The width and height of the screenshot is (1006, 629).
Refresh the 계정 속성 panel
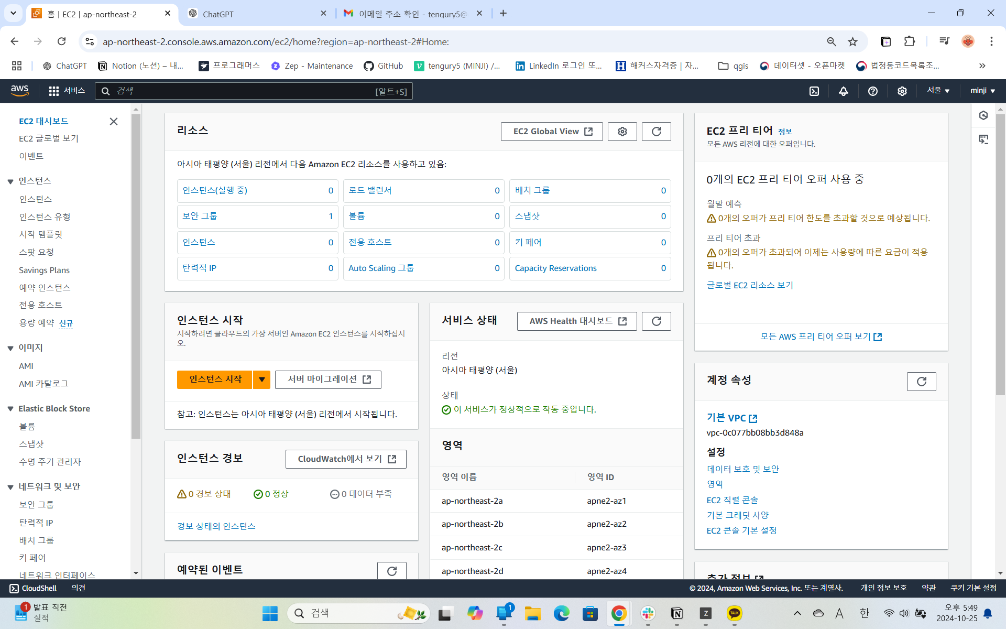(922, 382)
